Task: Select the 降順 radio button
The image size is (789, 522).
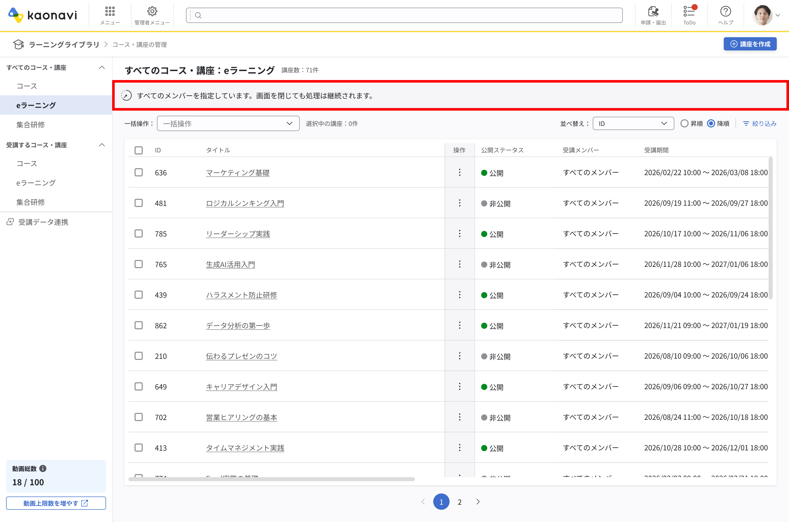Action: point(711,124)
